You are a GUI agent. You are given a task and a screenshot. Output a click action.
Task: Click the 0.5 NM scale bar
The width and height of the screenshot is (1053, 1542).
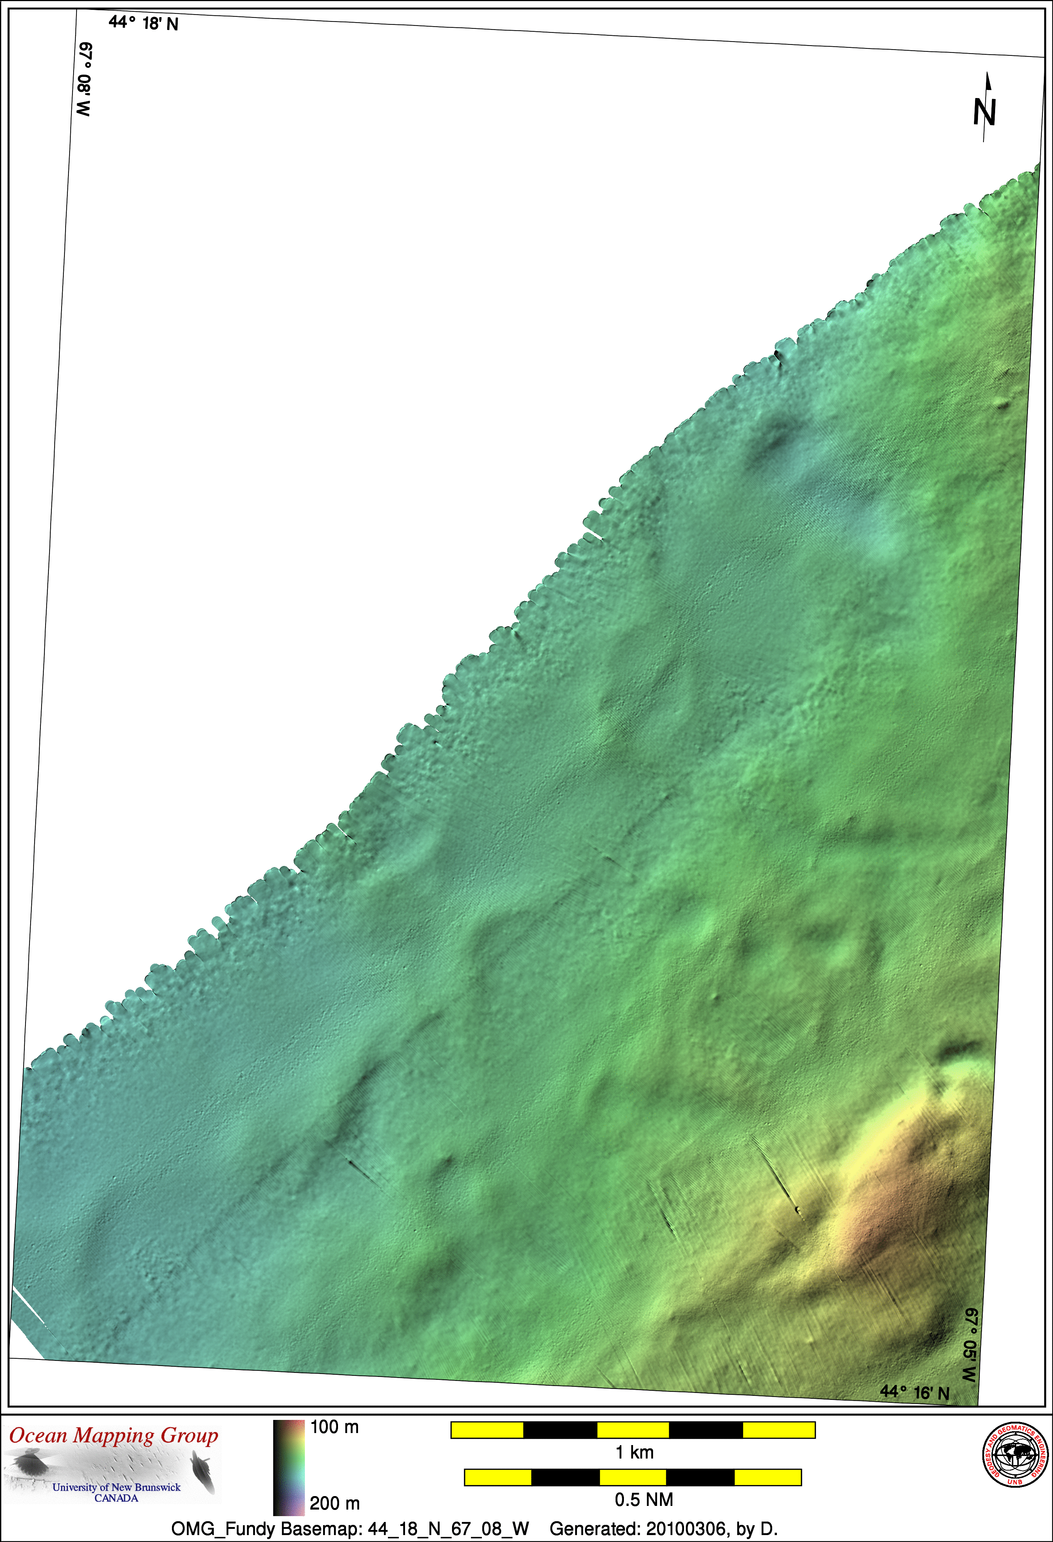[x=633, y=1477]
